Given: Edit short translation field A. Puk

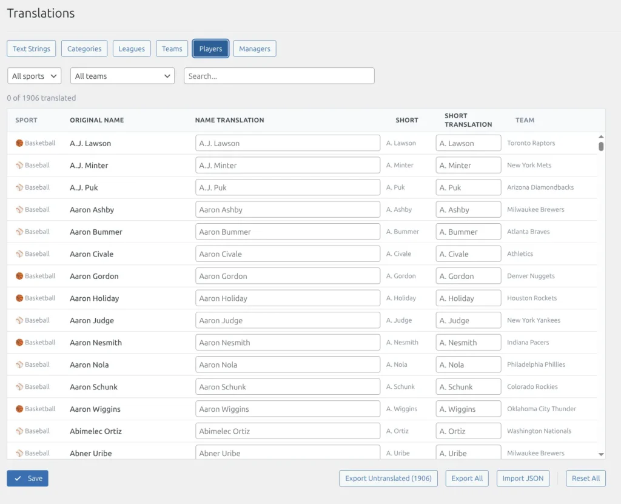Looking at the screenshot, I should (x=469, y=187).
